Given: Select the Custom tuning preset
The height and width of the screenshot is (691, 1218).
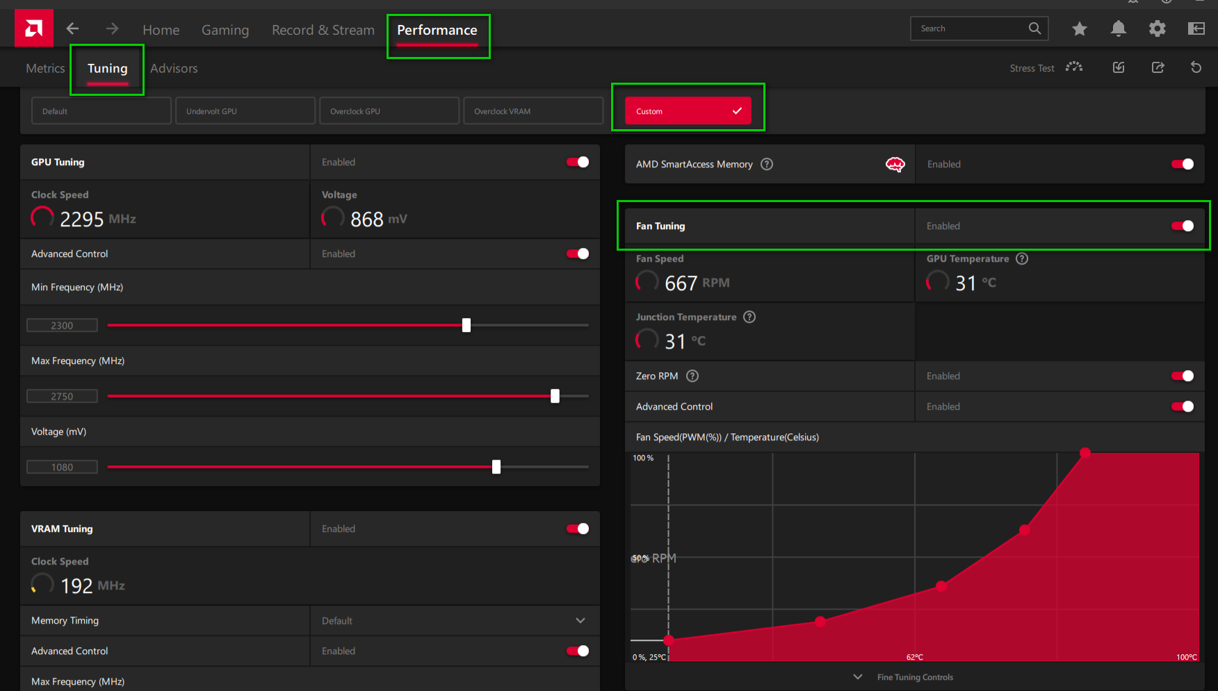Looking at the screenshot, I should (x=688, y=111).
